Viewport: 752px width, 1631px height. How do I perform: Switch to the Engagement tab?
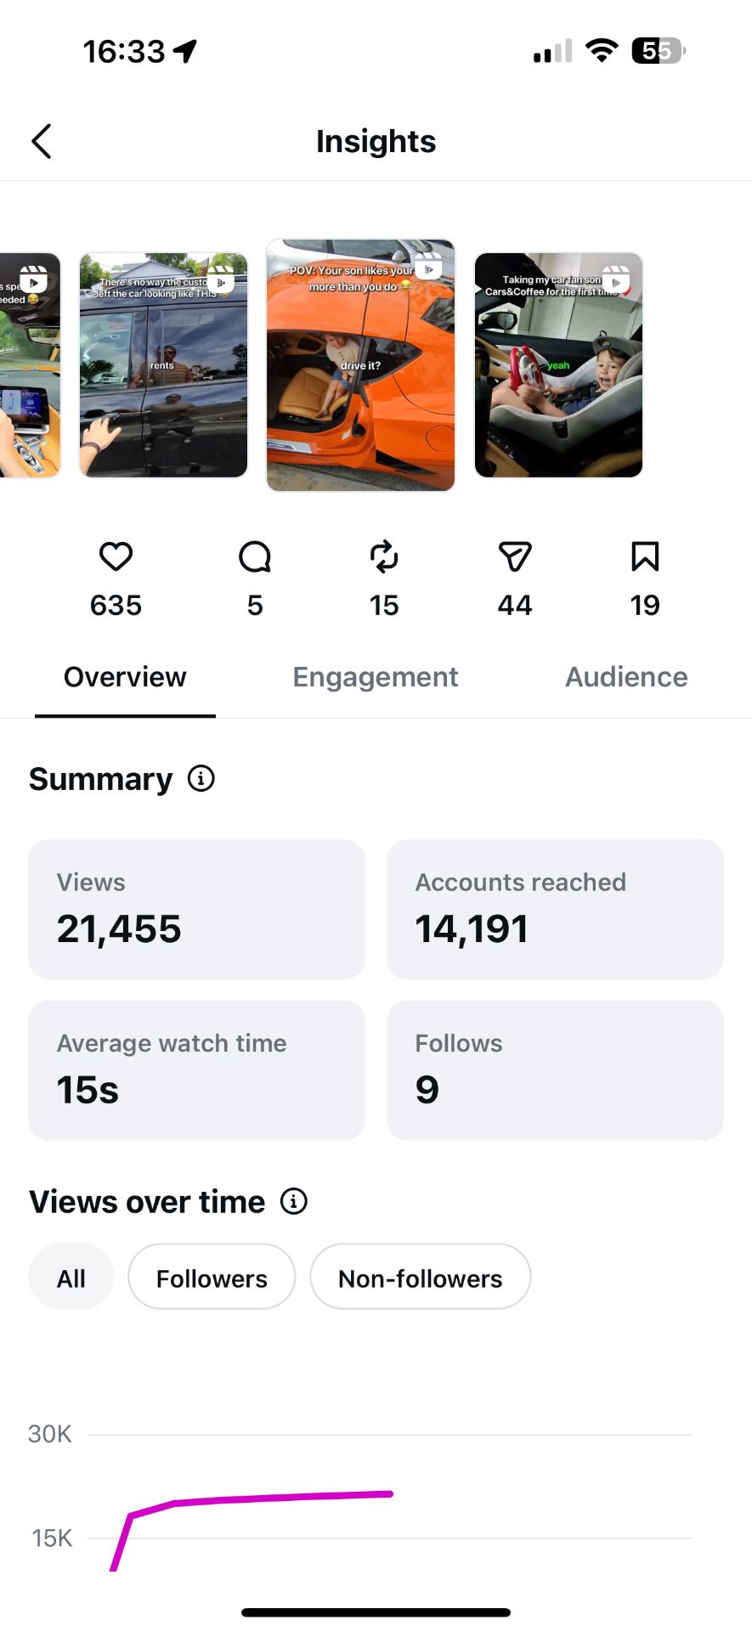[376, 677]
